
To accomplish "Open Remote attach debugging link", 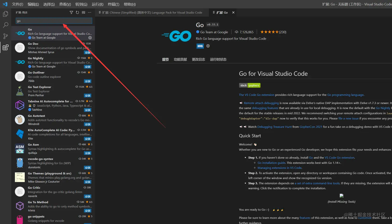I will [x=261, y=103].
